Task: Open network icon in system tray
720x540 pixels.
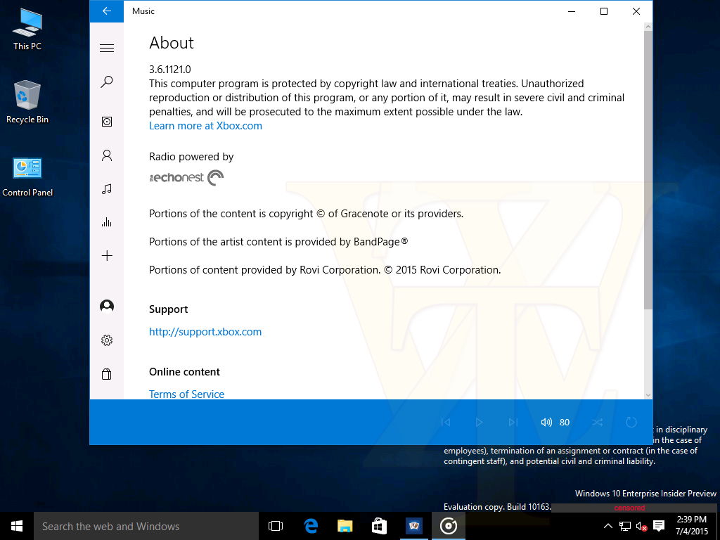Action: click(x=624, y=526)
